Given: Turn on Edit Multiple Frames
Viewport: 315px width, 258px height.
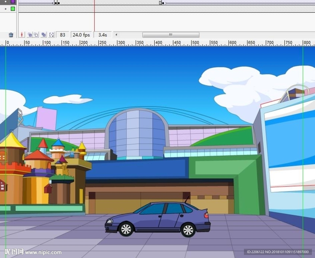Looking at the screenshot, I should click(44, 35).
